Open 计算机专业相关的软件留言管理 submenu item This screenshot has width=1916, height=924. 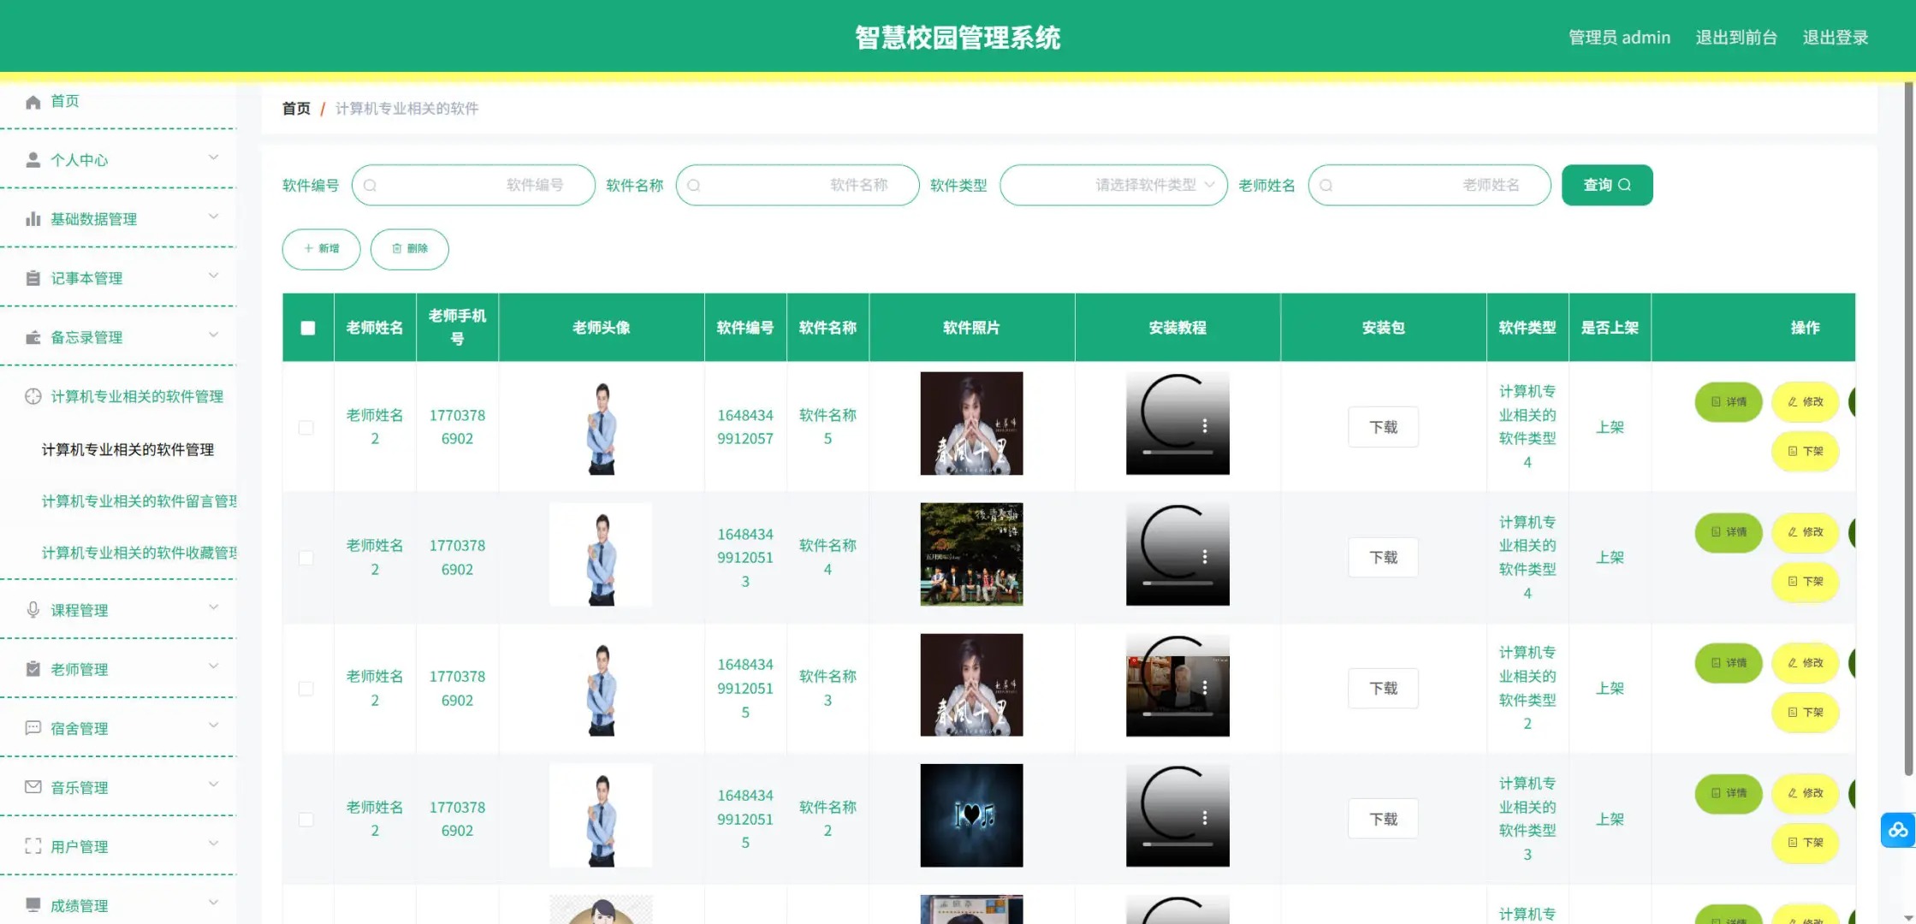pos(140,501)
